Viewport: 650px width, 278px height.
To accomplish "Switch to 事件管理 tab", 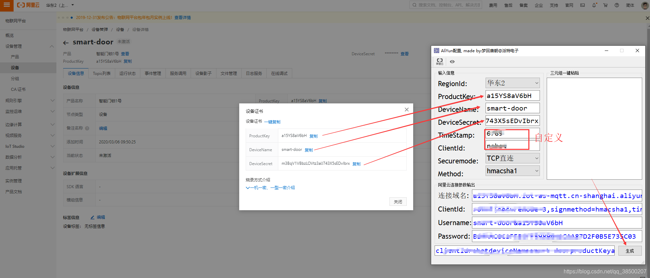I will tap(153, 73).
